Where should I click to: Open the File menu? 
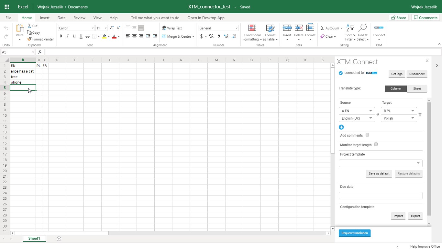8,18
